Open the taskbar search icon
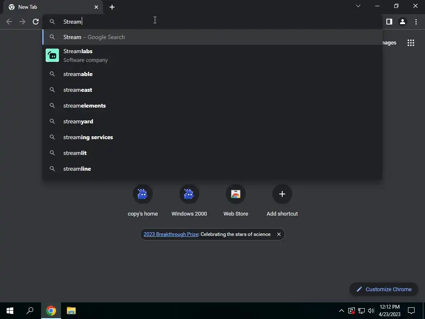Screen dimensions: 425x319 30,311
